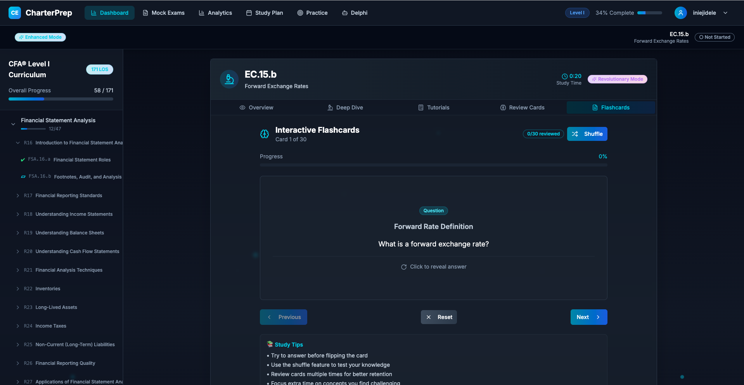This screenshot has width=744, height=385.
Task: Click the reveal answer refresh icon
Action: click(x=404, y=267)
